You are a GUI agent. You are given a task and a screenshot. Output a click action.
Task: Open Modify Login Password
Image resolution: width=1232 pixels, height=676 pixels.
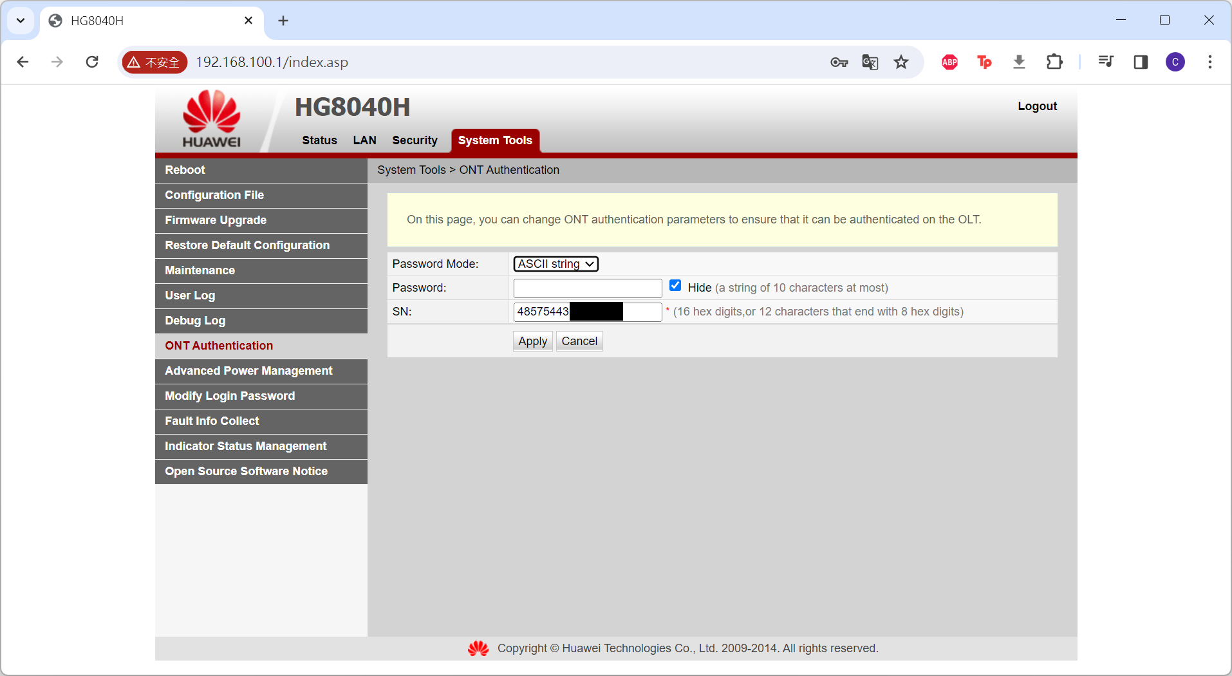[x=261, y=396]
